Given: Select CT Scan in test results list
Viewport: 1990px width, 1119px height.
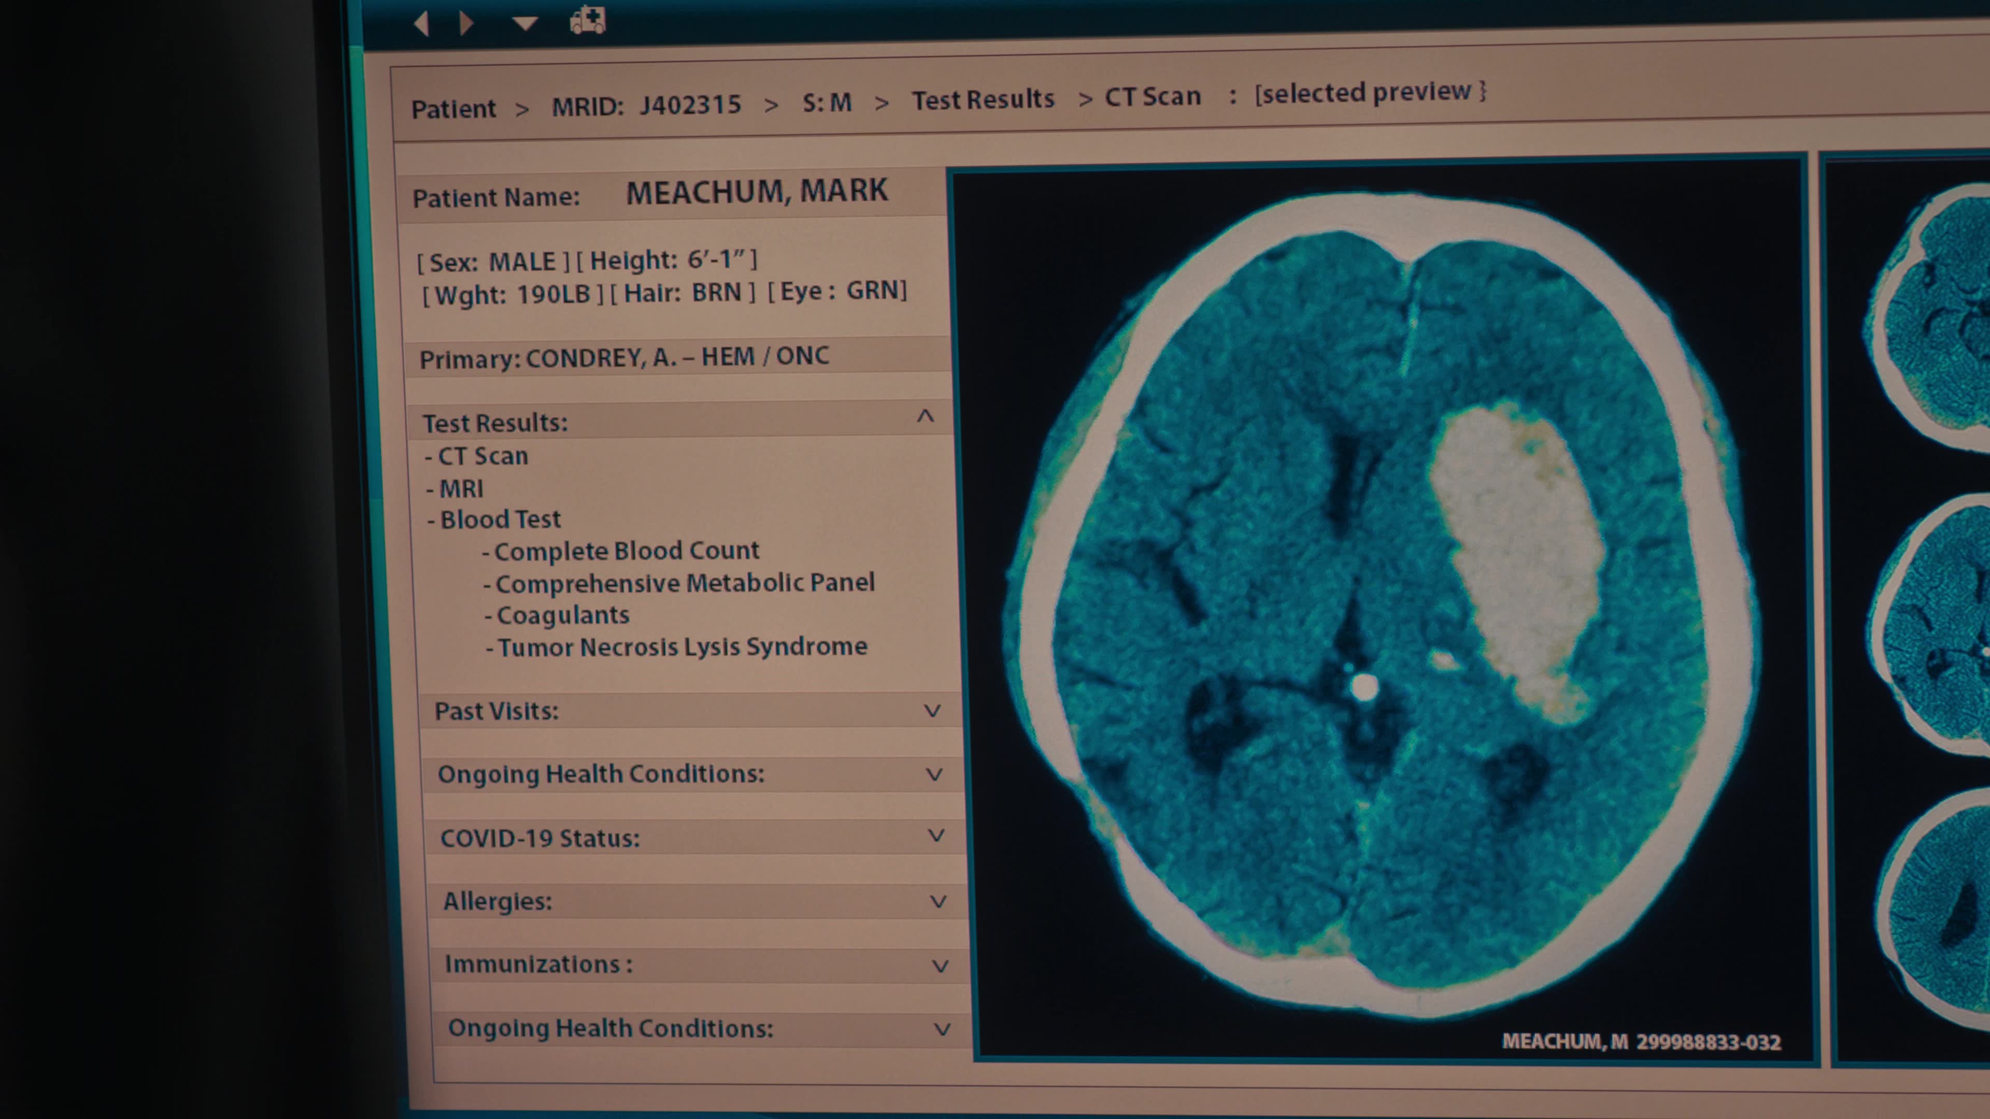Looking at the screenshot, I should [x=483, y=456].
